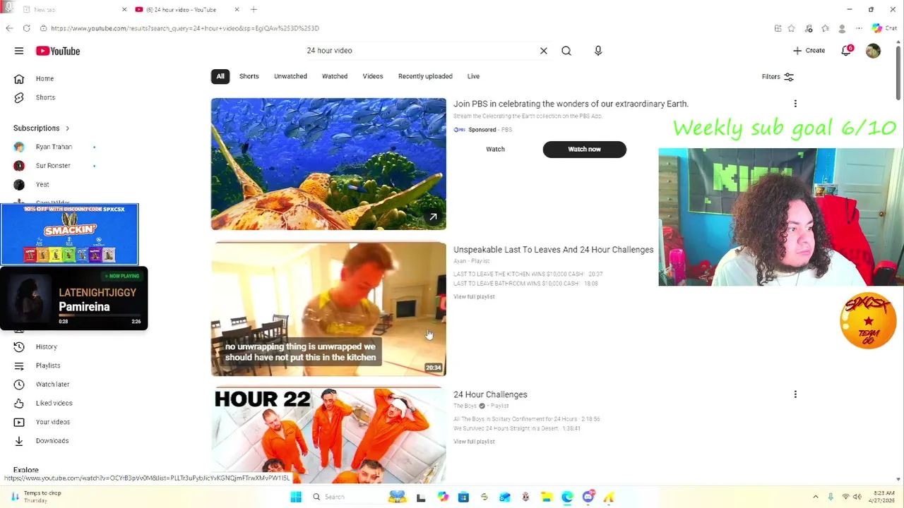Image resolution: width=904 pixels, height=508 pixels.
Task: Click the browser address bar URL
Action: [x=185, y=28]
